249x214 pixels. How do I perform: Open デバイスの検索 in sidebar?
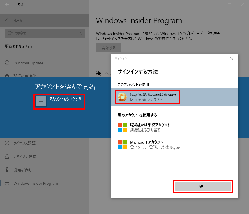[45, 157]
